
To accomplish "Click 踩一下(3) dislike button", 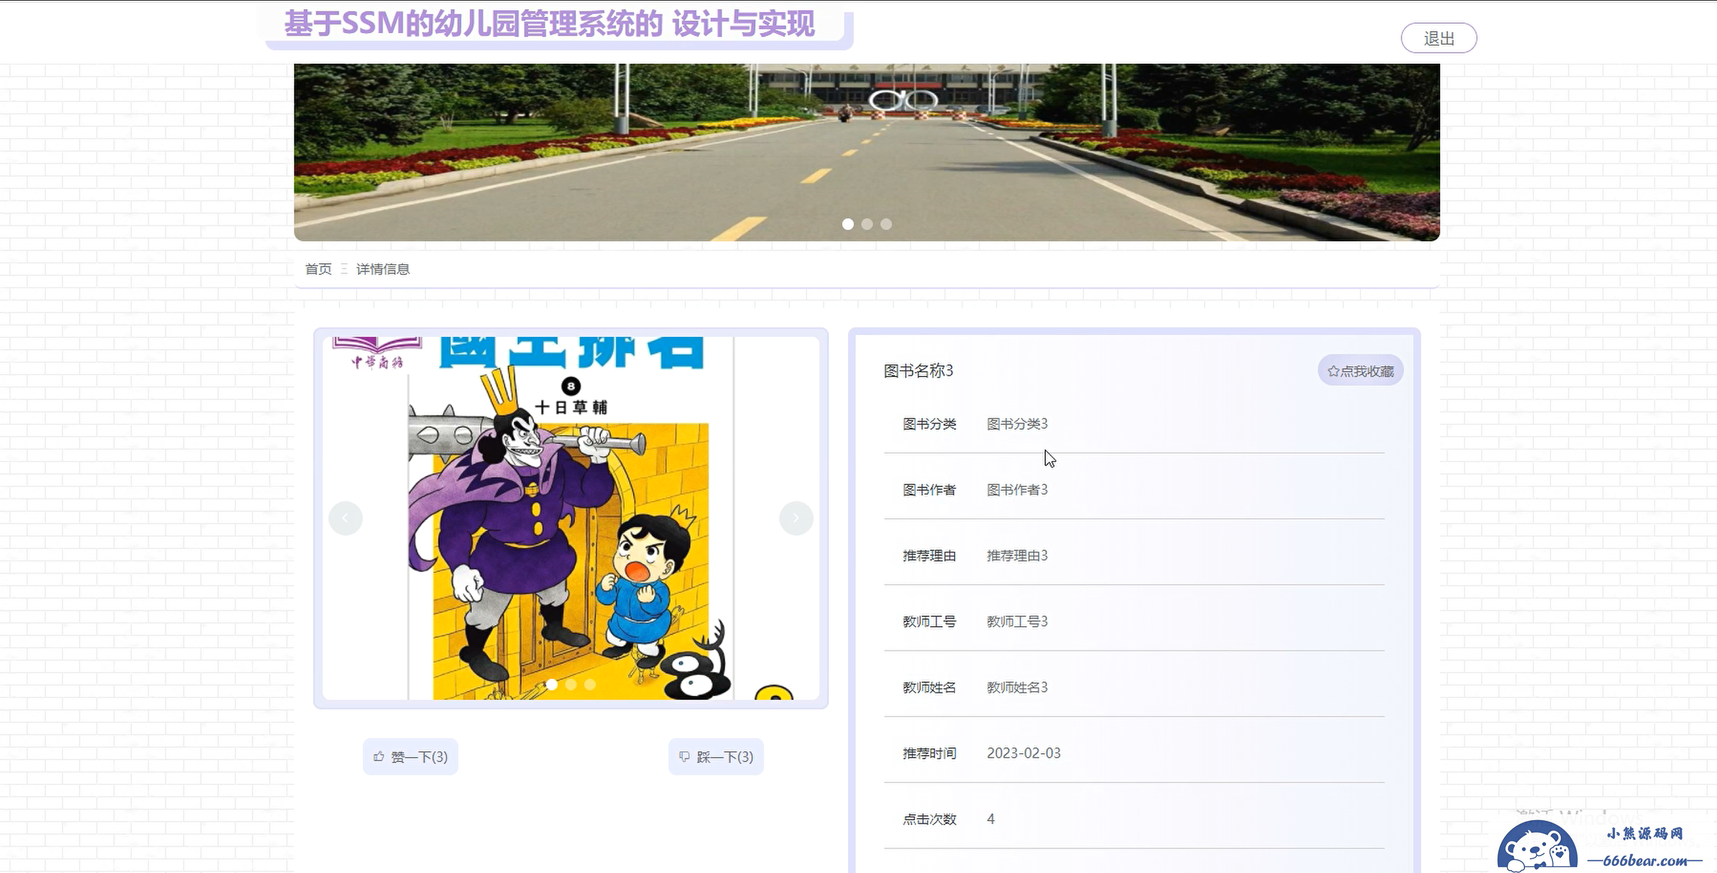I will click(716, 756).
